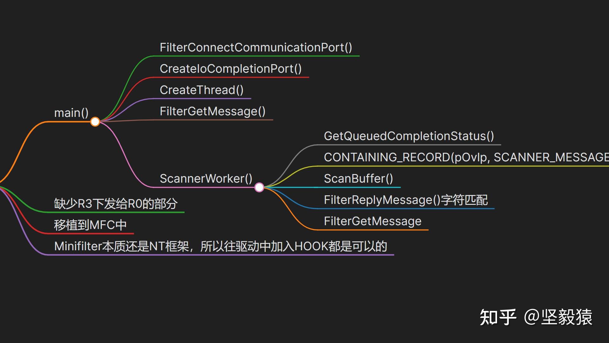Click the CreateIoCompletionPort() node

[x=231, y=69]
